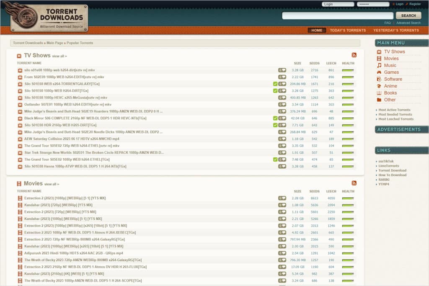Click the Books icon in Main Menu

379,93
